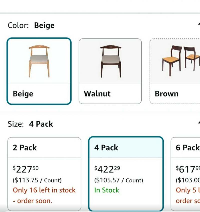Click the $227.50 price for 2 Pack
200x212 pixels.
[x=26, y=169]
